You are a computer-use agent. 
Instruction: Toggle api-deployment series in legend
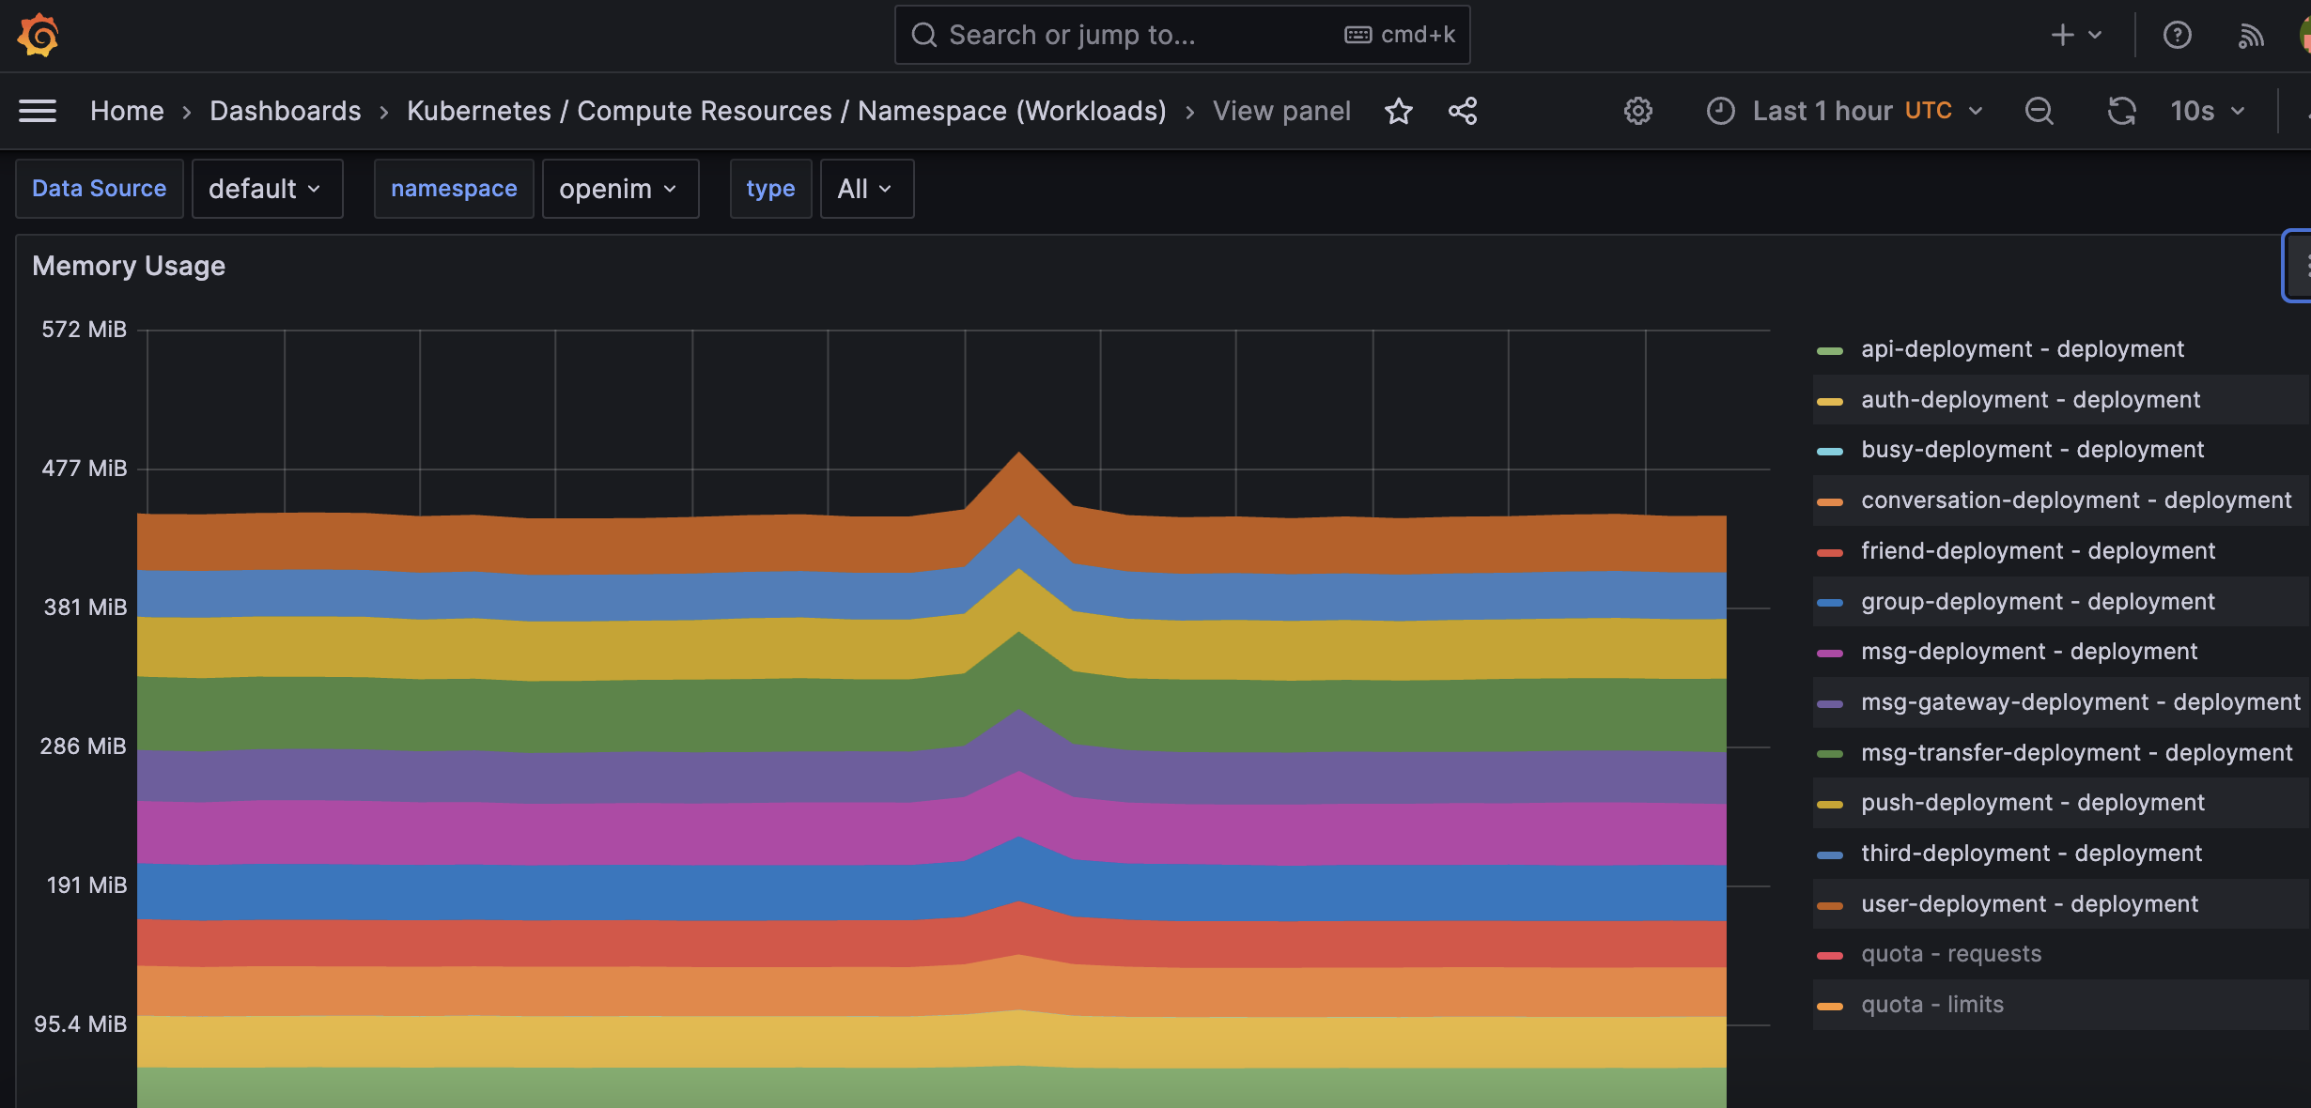point(2022,349)
